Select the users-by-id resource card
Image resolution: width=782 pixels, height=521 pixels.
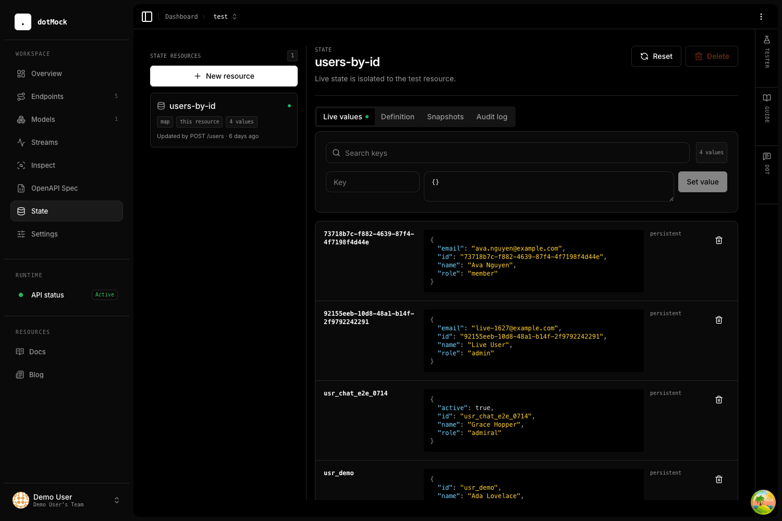[x=224, y=120]
